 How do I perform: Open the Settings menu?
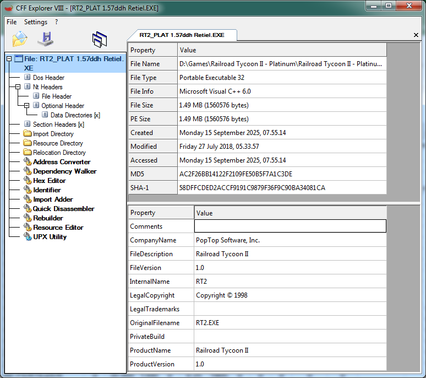click(36, 22)
